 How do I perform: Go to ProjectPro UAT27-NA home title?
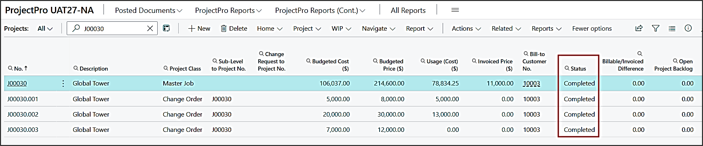click(49, 10)
